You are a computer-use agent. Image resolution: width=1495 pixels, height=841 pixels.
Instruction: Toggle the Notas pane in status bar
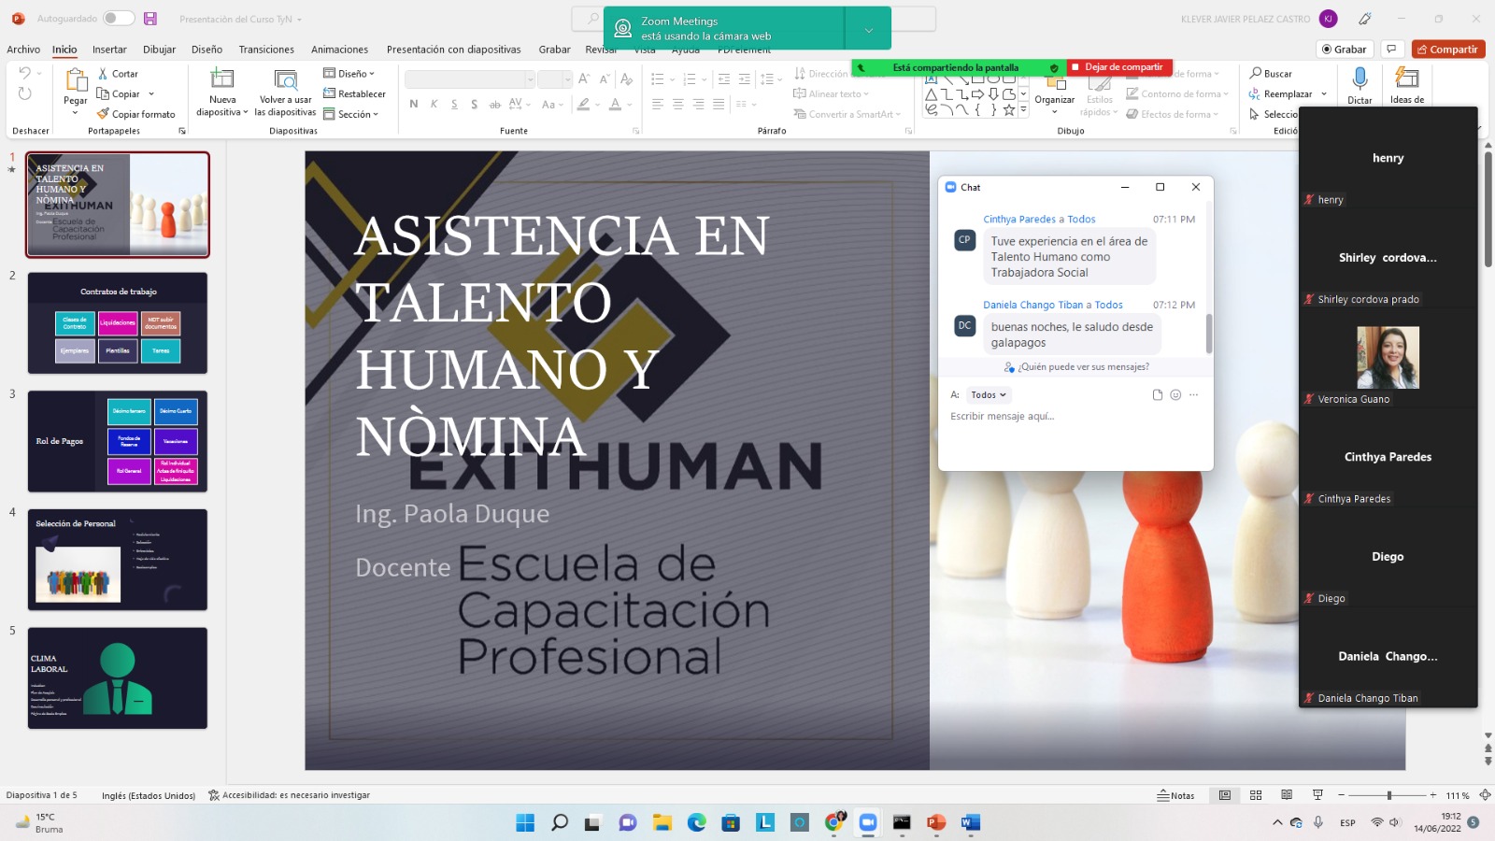coord(1175,795)
